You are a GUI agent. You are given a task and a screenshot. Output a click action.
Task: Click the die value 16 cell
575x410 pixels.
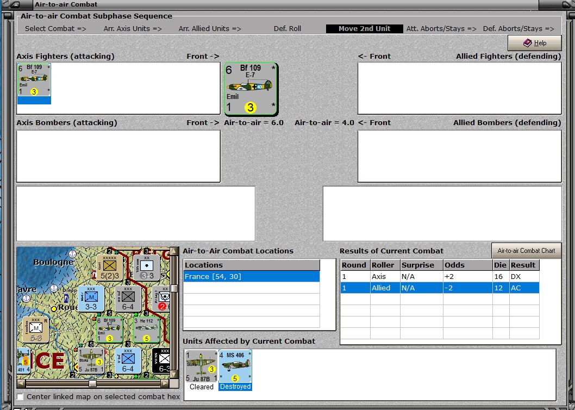pos(501,276)
